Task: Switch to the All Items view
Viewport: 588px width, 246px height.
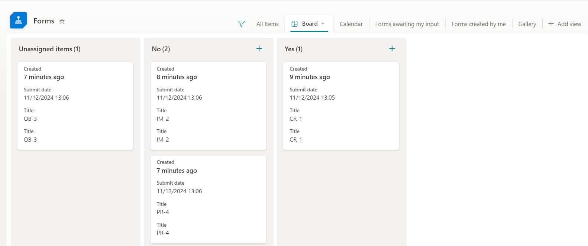Action: coord(267,24)
